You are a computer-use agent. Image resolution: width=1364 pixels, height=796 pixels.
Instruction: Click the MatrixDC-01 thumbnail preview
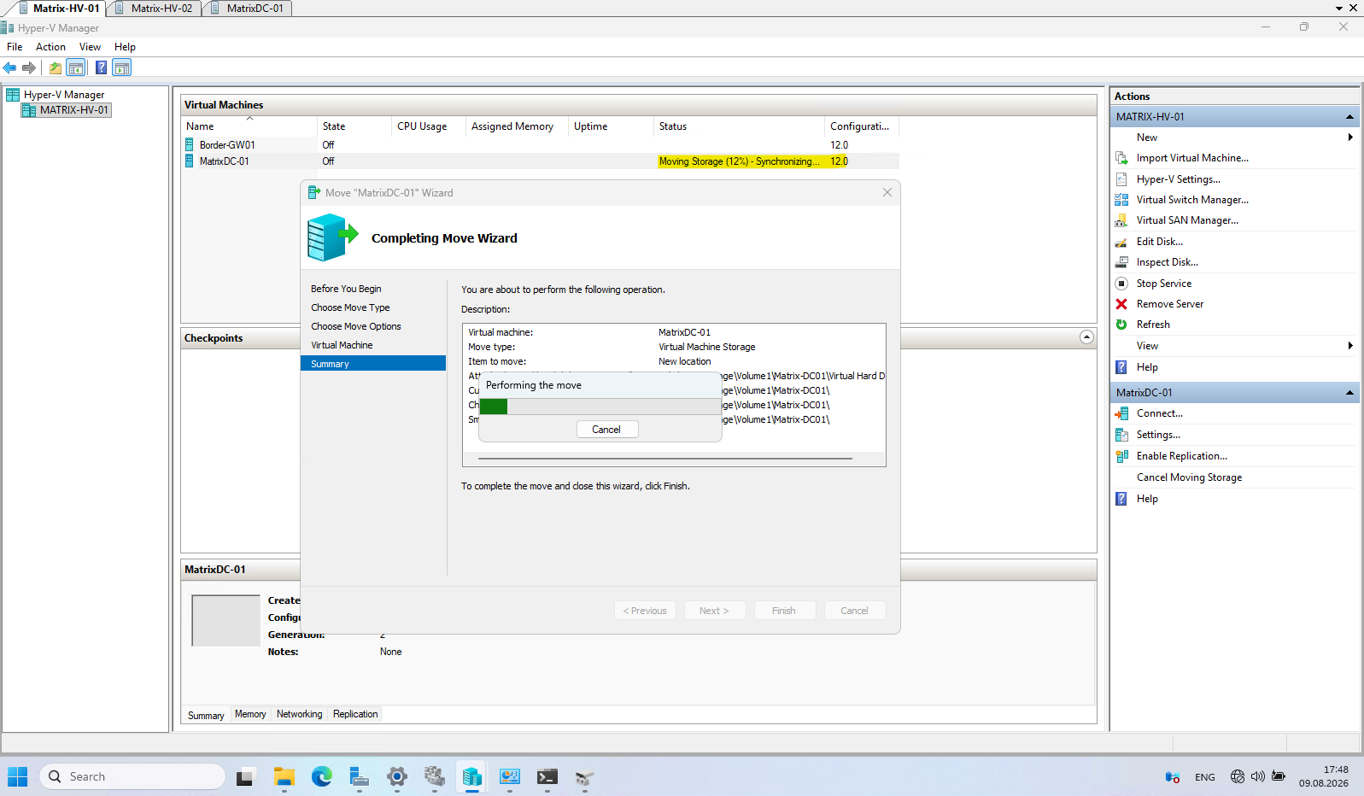click(x=225, y=620)
